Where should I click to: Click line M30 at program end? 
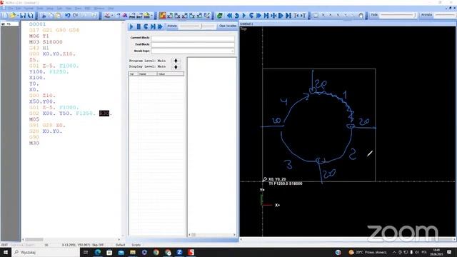[34, 143]
